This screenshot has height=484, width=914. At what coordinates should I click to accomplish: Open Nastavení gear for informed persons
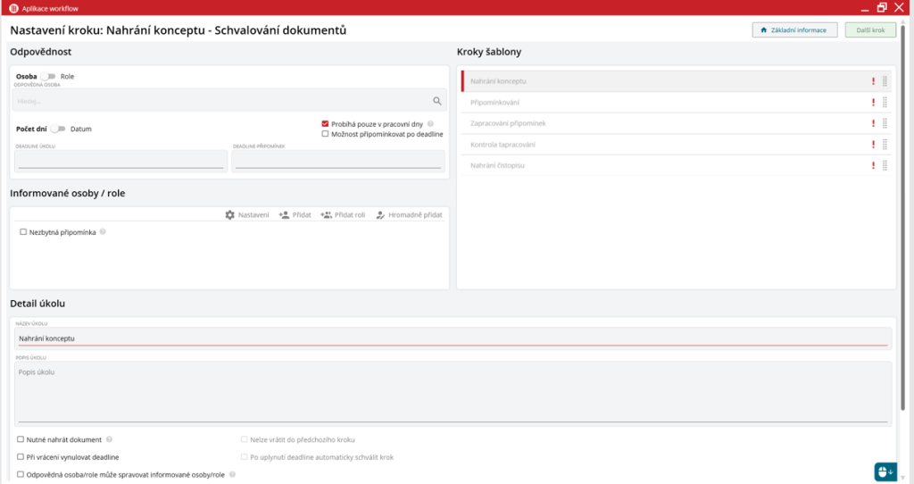[x=230, y=215]
